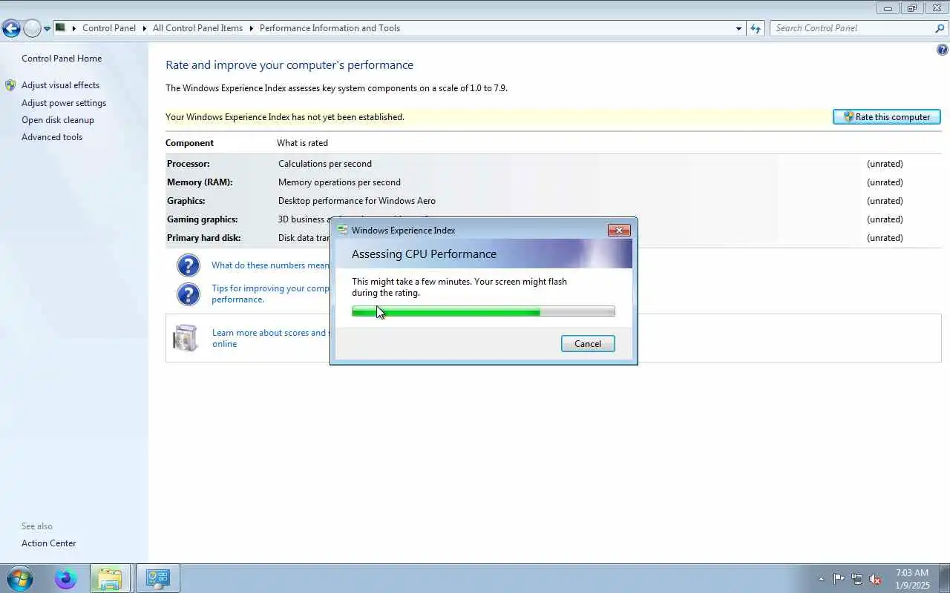Image resolution: width=950 pixels, height=593 pixels.
Task: Cancel the performance assessment
Action: click(x=588, y=344)
